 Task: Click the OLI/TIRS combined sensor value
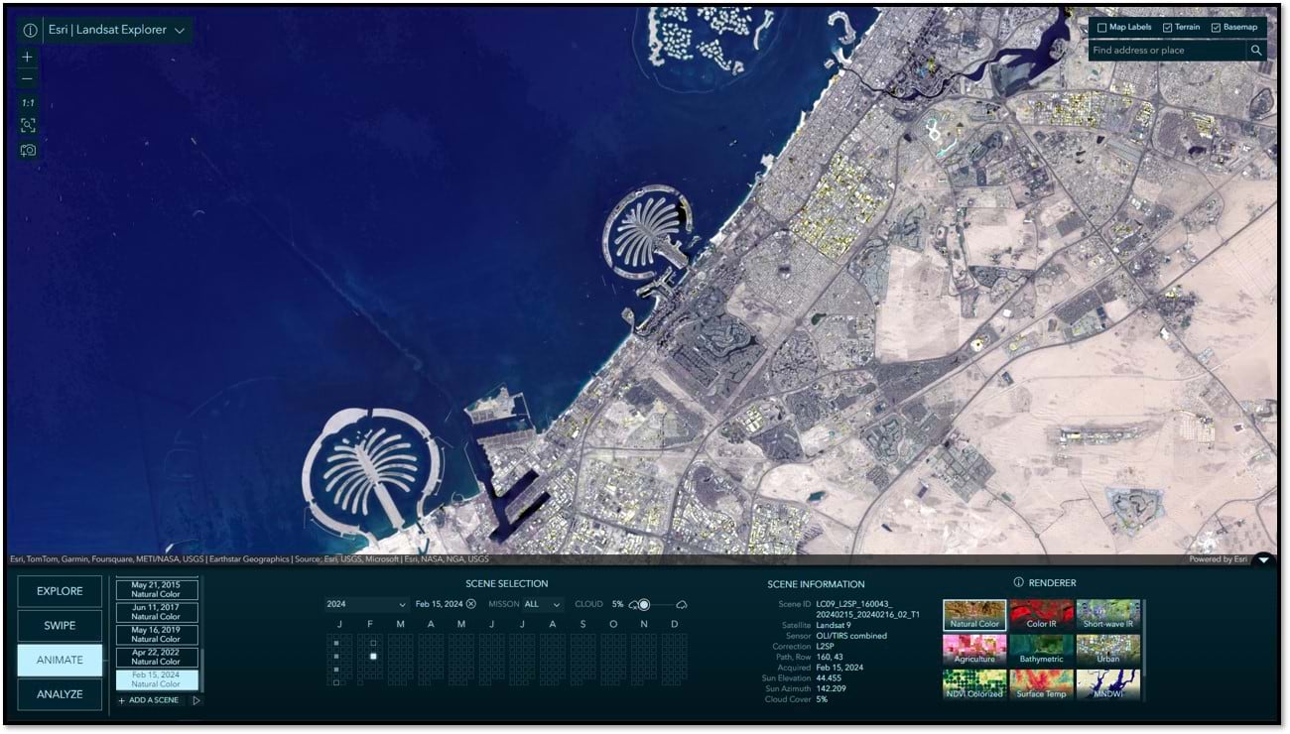(851, 636)
